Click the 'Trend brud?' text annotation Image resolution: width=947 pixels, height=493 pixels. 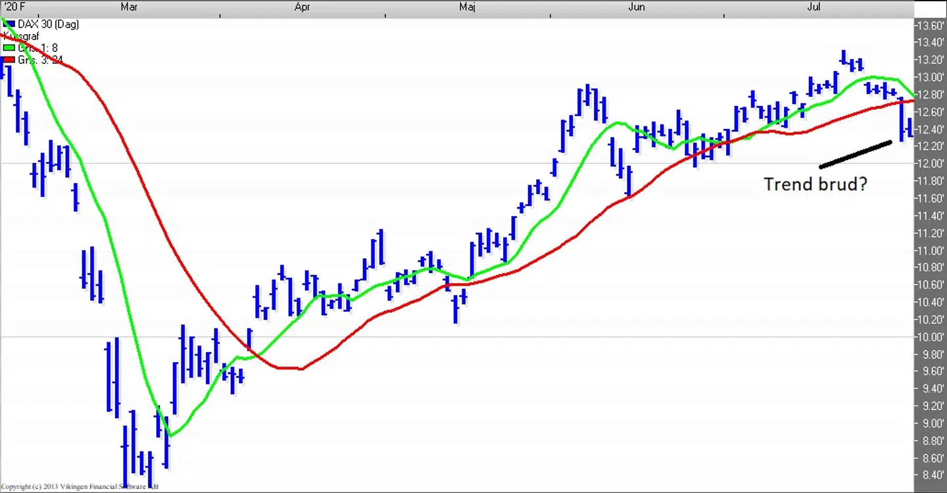pyautogui.click(x=815, y=184)
